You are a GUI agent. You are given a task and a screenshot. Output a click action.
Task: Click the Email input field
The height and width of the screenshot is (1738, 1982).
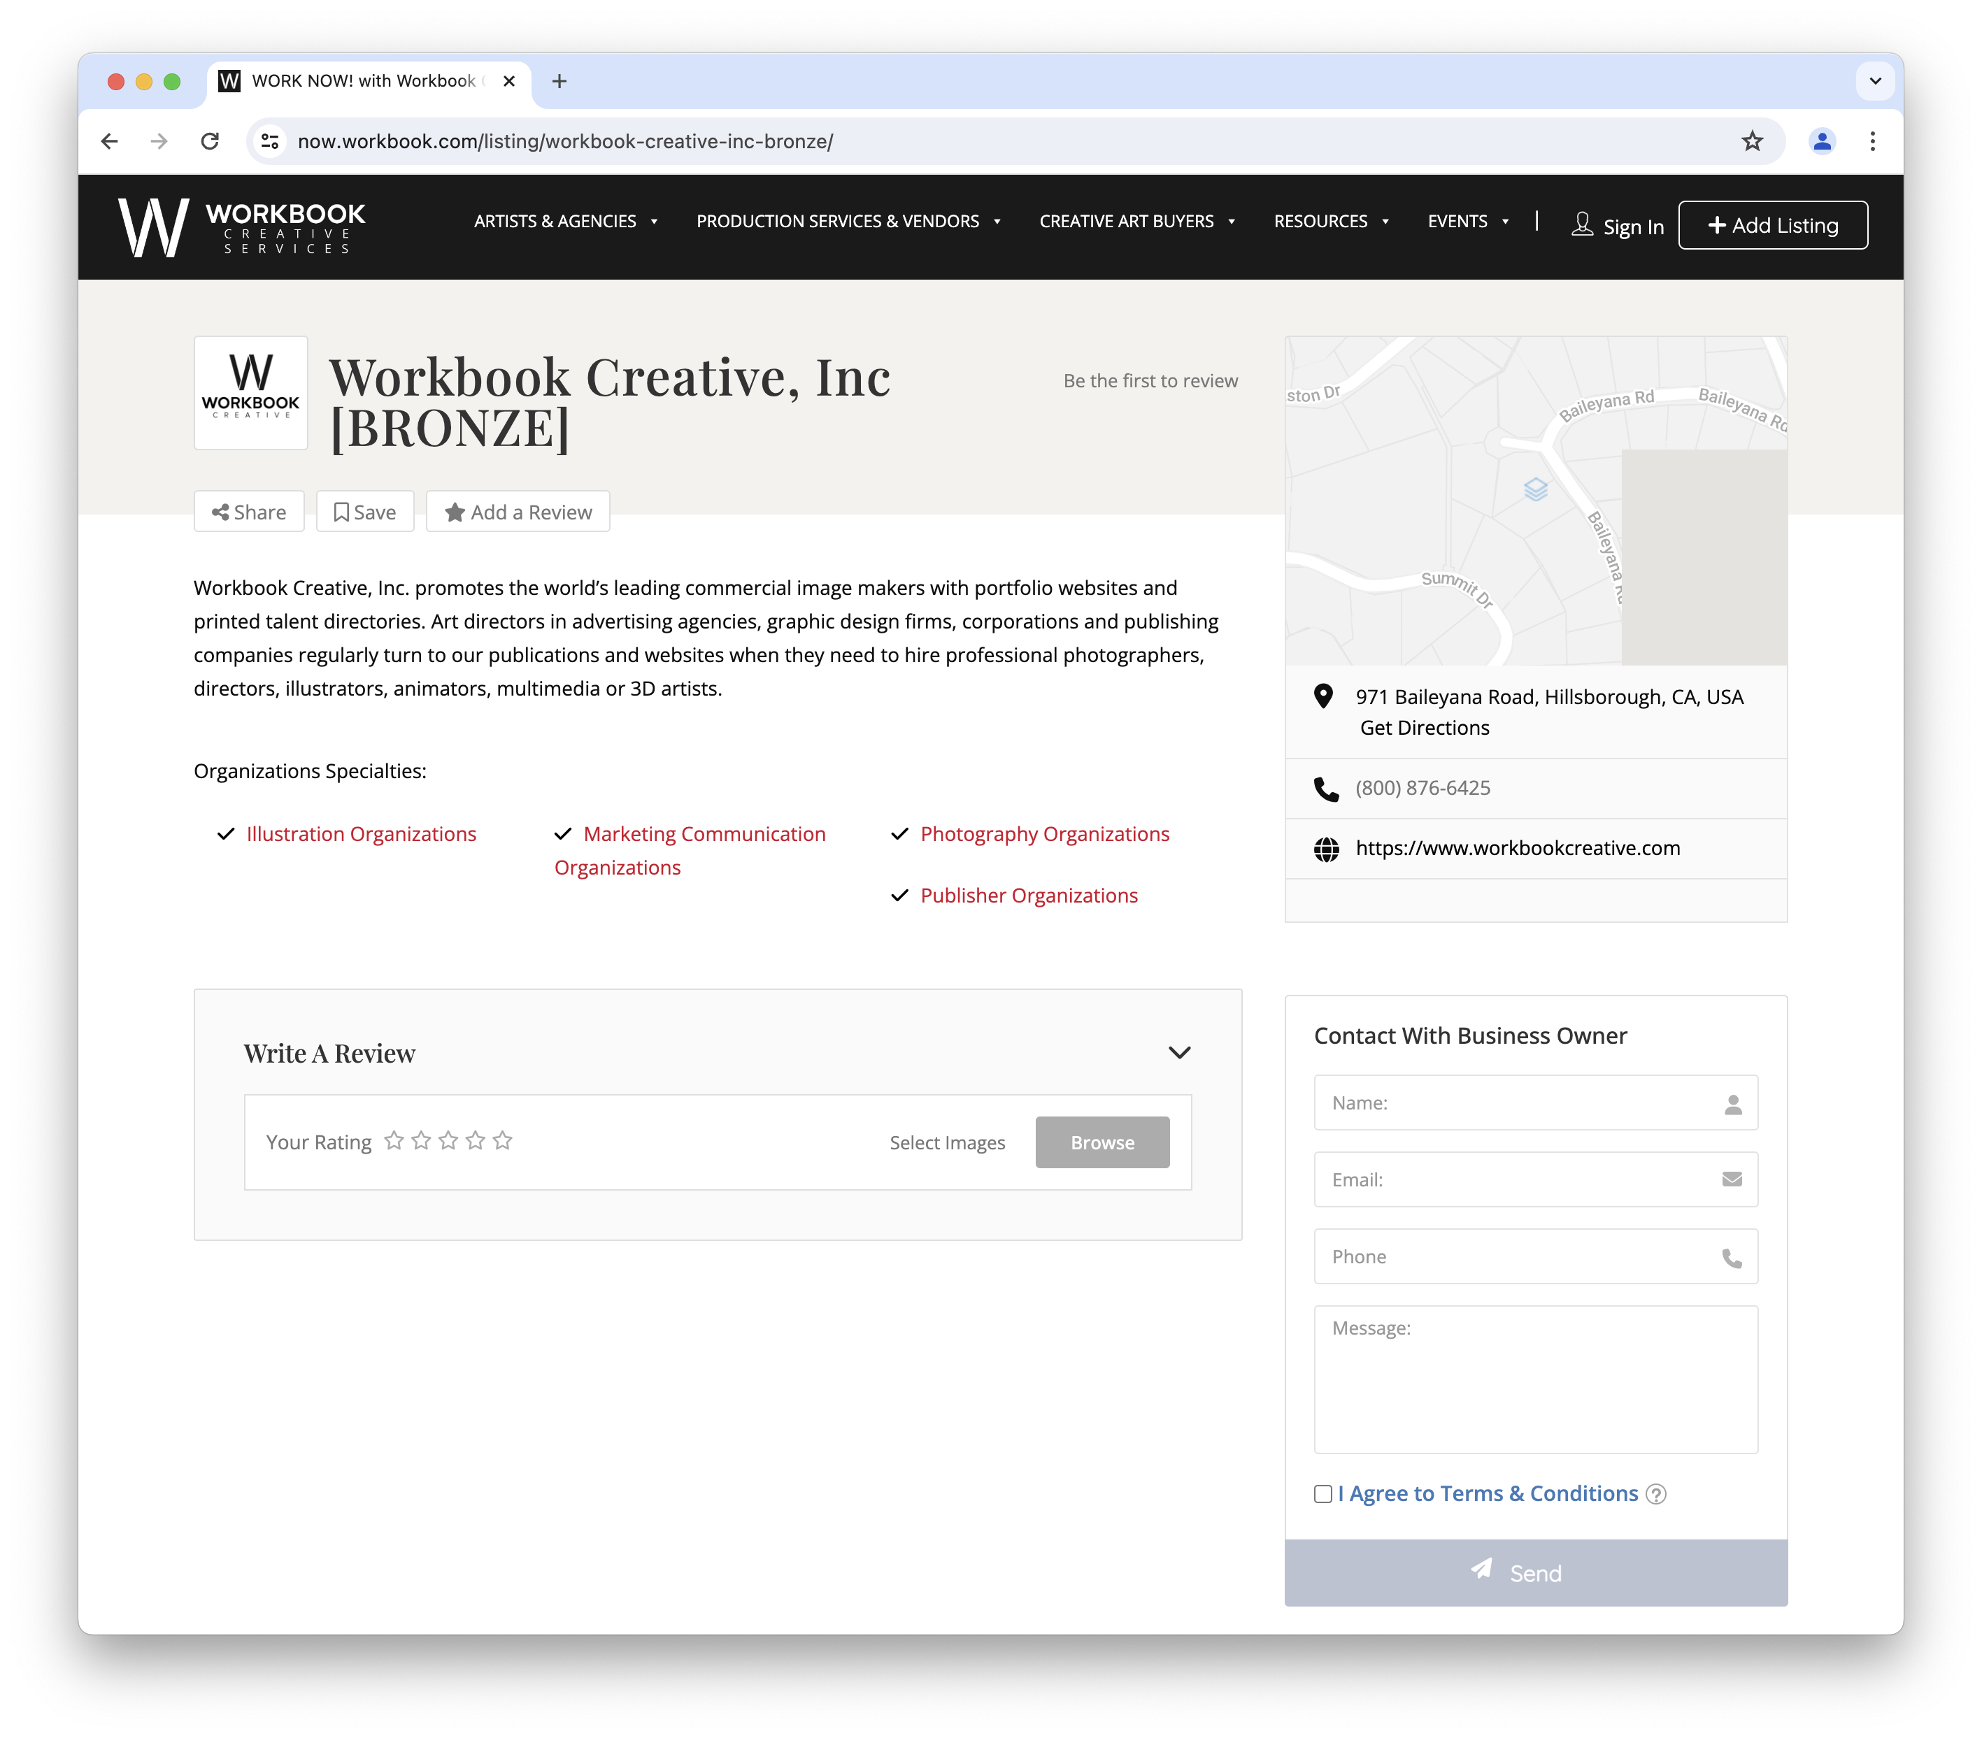click(1535, 1179)
